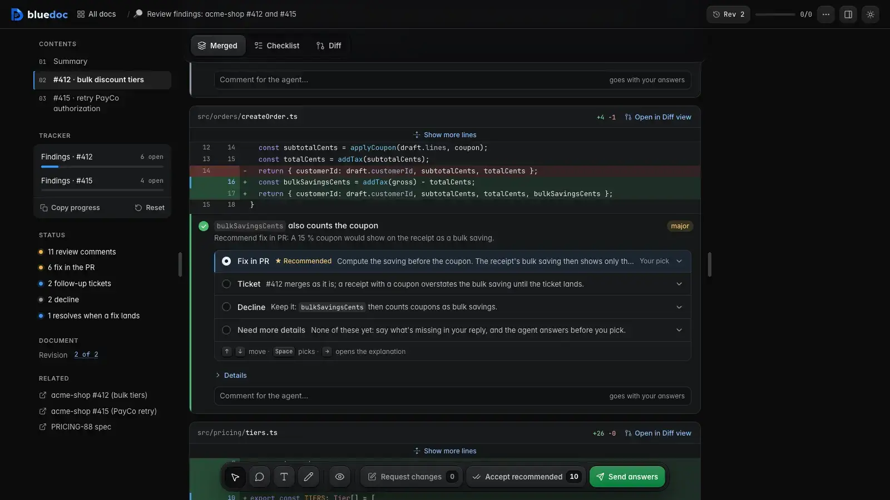
Task: Select the Decline radio option
Action: pos(226,307)
